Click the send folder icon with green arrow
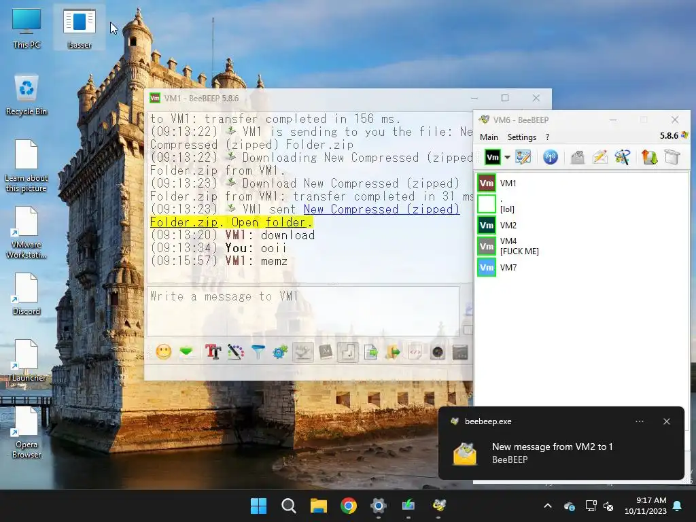The width and height of the screenshot is (696, 522). point(394,353)
